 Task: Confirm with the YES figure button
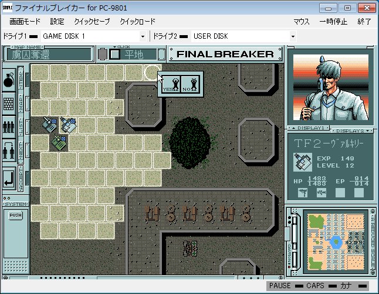(x=171, y=84)
